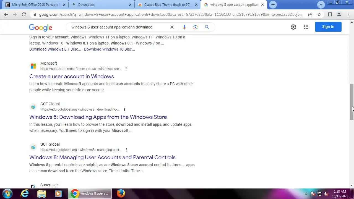
Task: Reload the current page
Action: pos(24,14)
